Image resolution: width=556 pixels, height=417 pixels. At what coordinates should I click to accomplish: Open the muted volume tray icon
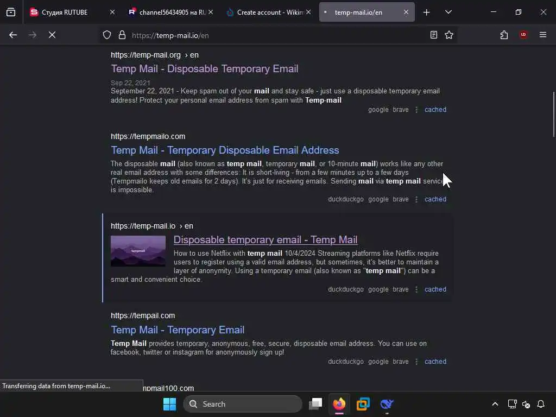pos(526,404)
